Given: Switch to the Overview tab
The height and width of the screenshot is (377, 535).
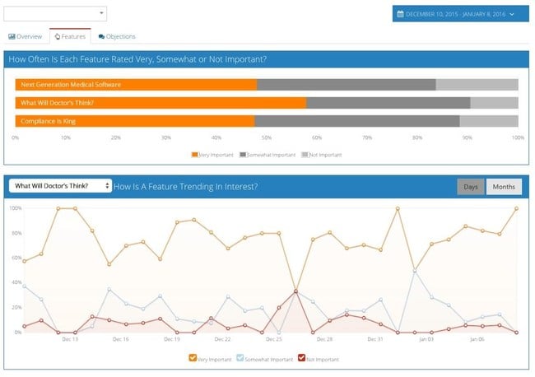Looking at the screenshot, I should (x=26, y=36).
